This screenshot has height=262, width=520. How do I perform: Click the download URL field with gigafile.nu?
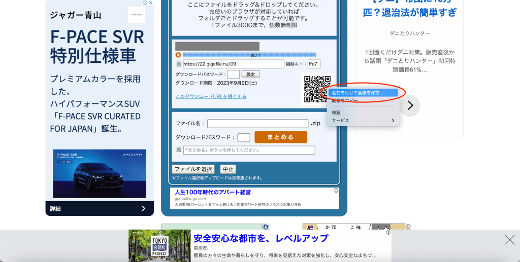click(x=234, y=64)
